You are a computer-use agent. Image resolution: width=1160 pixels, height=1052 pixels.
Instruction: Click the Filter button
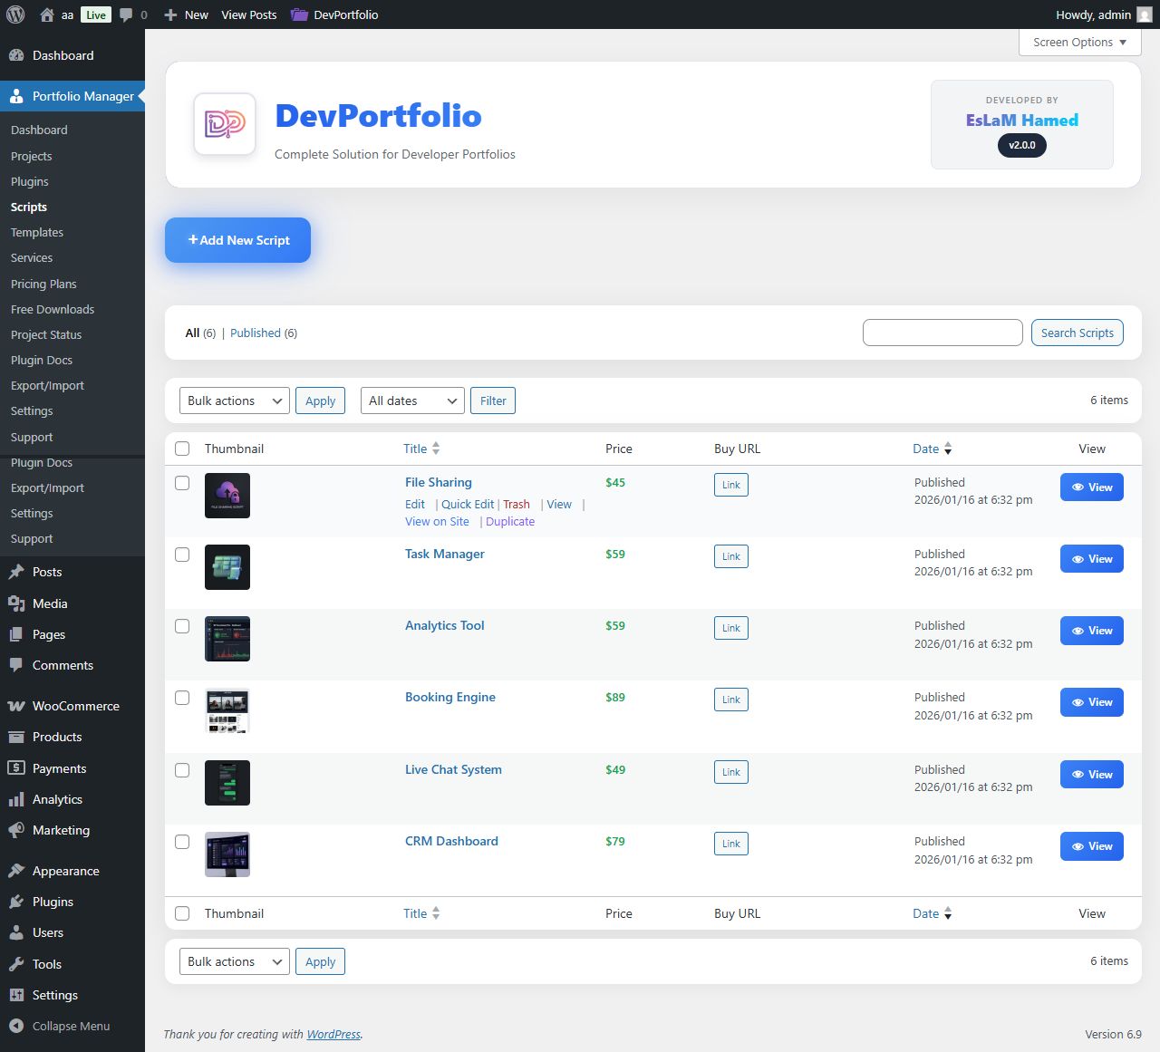click(x=493, y=401)
